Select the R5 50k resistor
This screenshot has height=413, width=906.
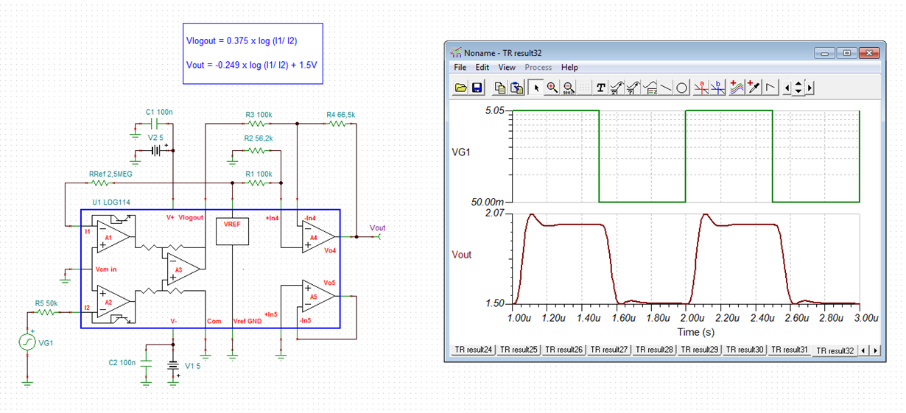[x=46, y=312]
